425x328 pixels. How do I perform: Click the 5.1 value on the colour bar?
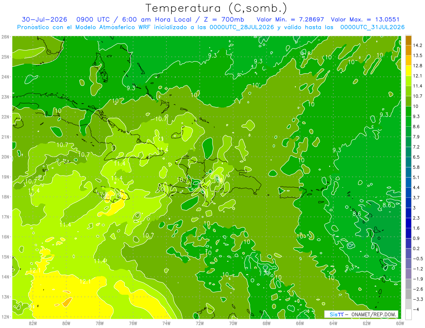pos(416,177)
